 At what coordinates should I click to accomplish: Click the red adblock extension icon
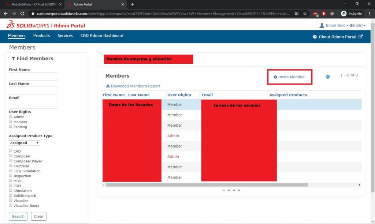coord(324,14)
